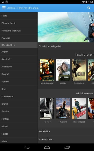Select the Mister category
This screenshot has height=151, width=94.
19,141
